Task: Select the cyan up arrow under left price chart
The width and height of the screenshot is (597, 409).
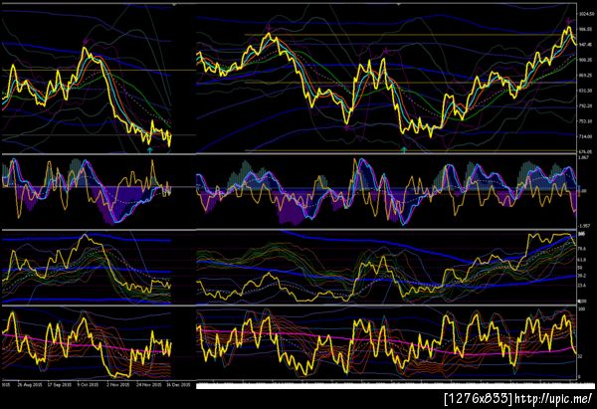Action: point(149,149)
